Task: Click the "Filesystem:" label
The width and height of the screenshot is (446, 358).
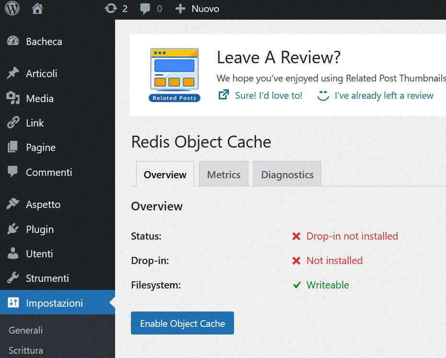Action: pyautogui.click(x=156, y=285)
